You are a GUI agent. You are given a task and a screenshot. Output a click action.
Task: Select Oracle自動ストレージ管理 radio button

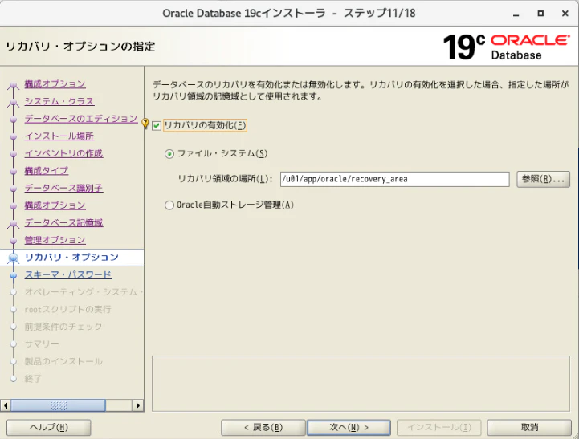[x=169, y=205]
